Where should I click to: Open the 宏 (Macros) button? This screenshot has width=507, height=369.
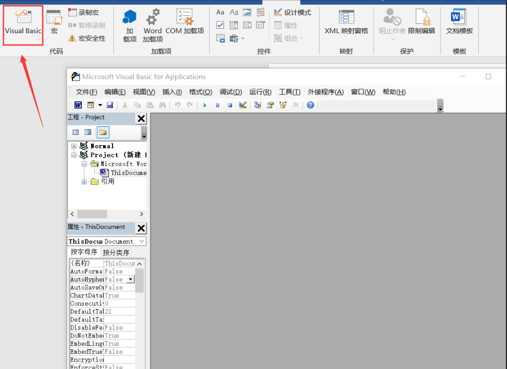54,22
